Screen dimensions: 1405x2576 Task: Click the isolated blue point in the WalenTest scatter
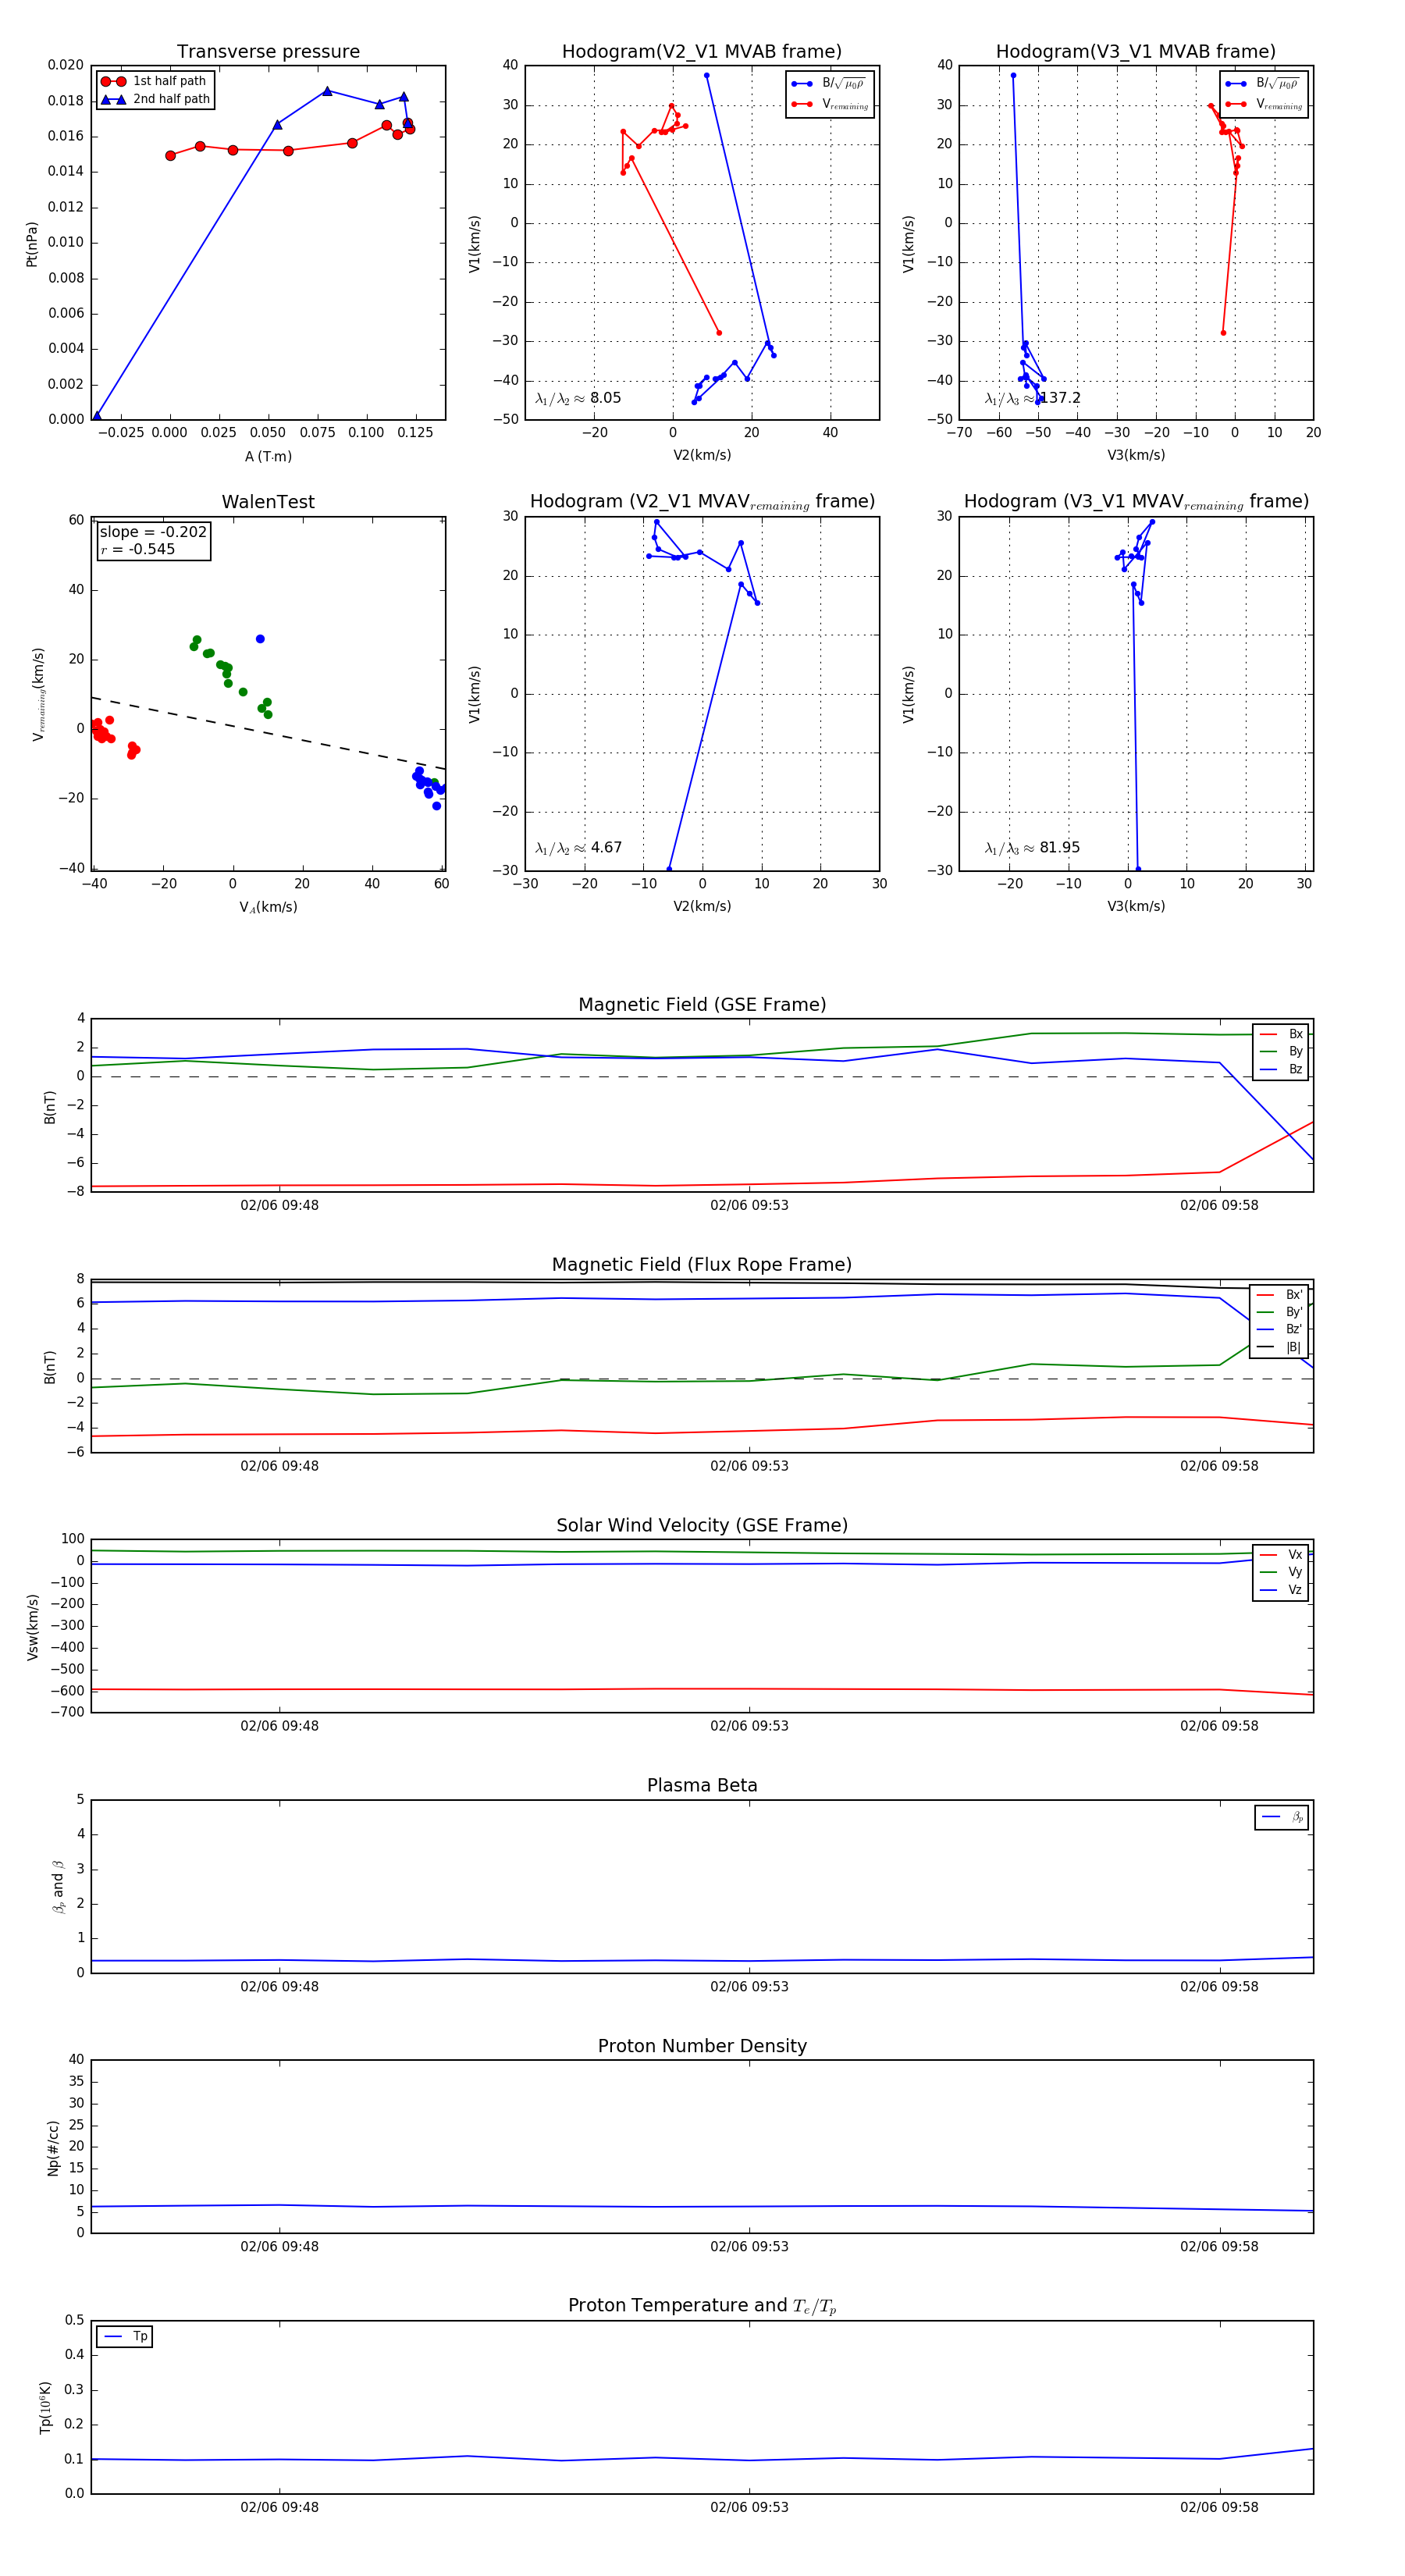point(260,639)
